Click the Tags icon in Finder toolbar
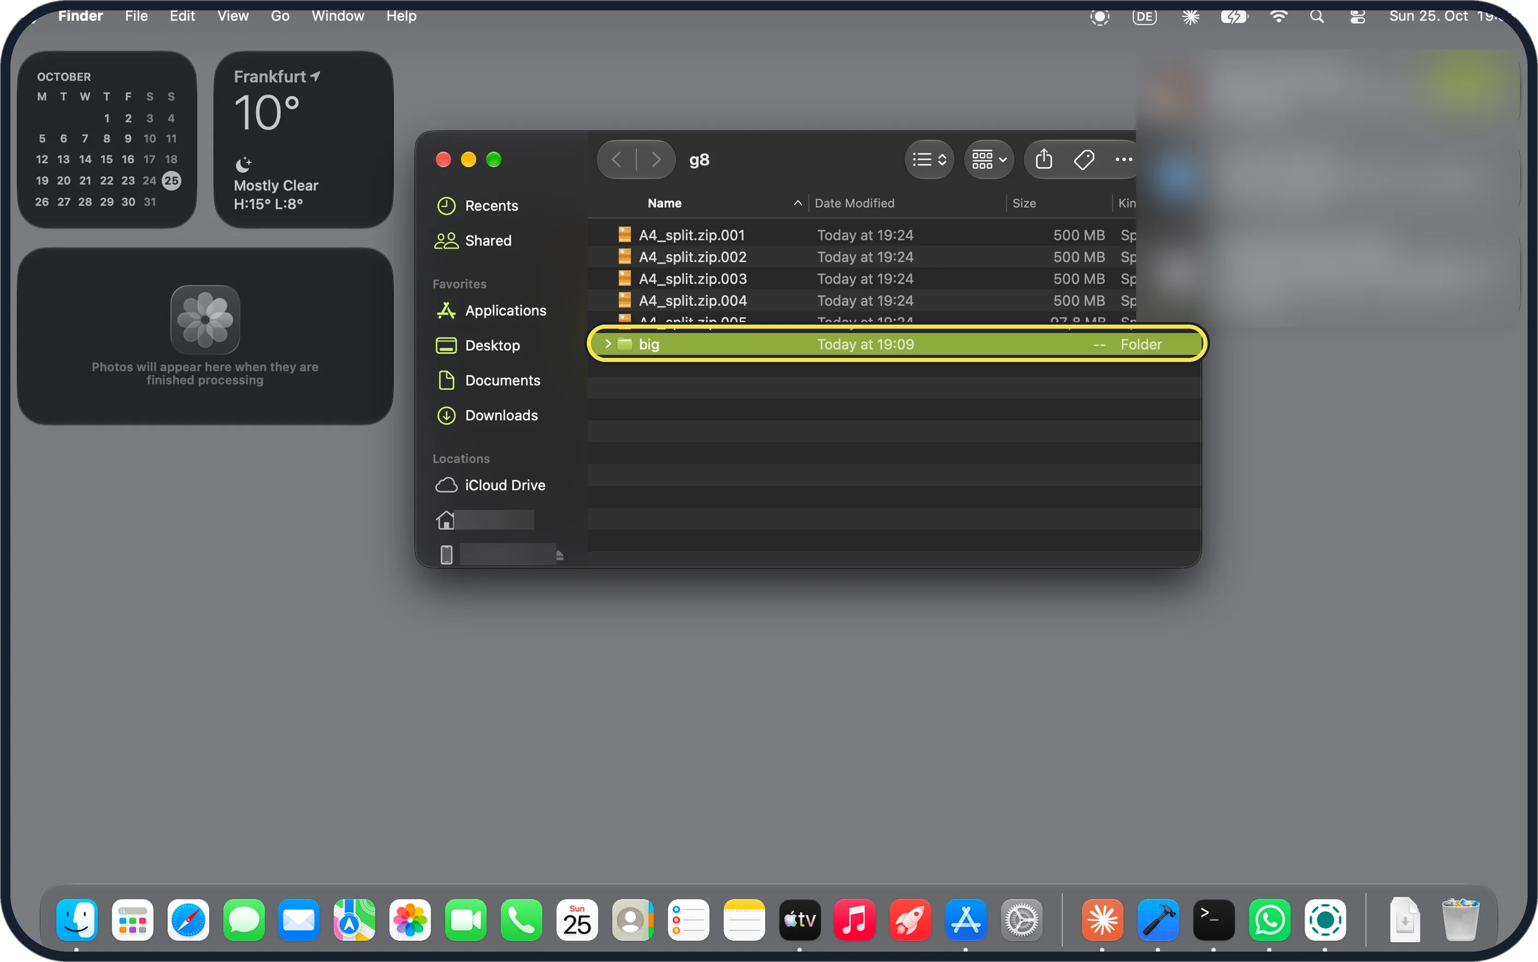 (x=1084, y=159)
